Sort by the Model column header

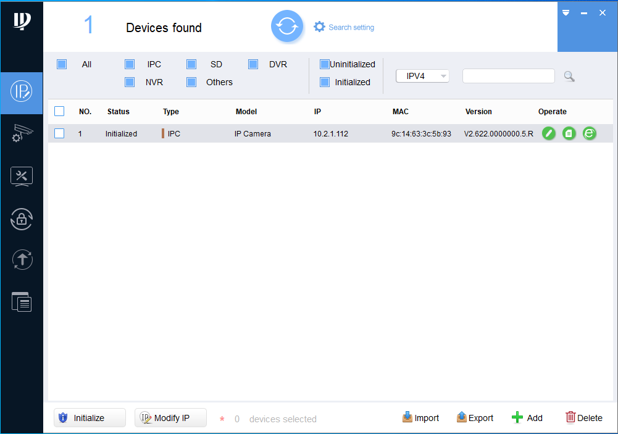coord(246,112)
